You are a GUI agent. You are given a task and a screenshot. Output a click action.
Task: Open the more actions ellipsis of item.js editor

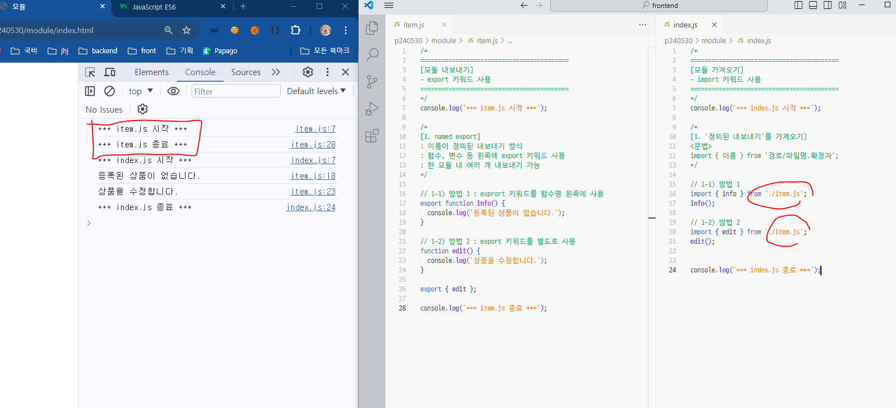coord(643,25)
